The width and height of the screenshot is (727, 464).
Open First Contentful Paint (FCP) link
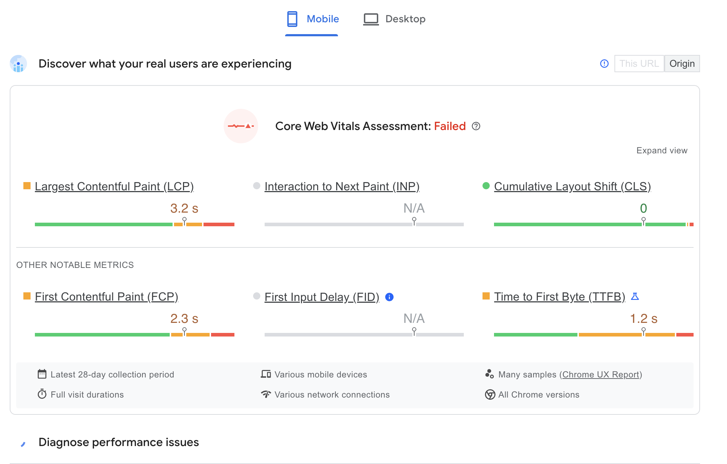point(106,297)
